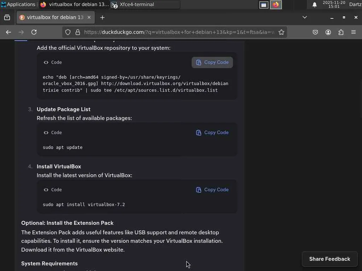The width and height of the screenshot is (362, 271).
Task: Open Firefox View in the tab bar
Action: (x=7, y=18)
